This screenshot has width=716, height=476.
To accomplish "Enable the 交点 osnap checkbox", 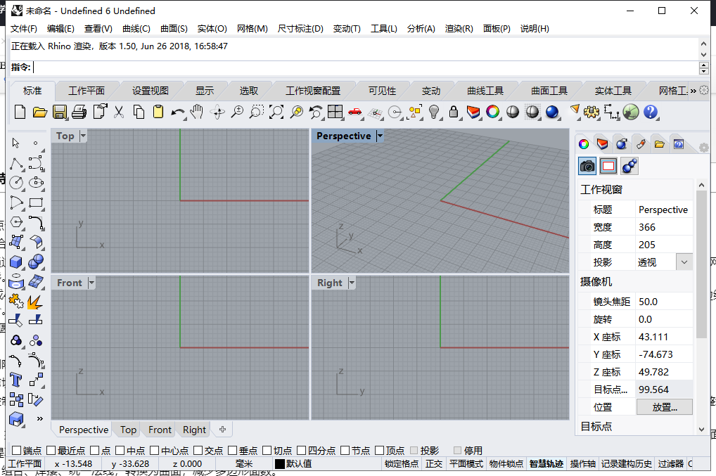I will (198, 451).
